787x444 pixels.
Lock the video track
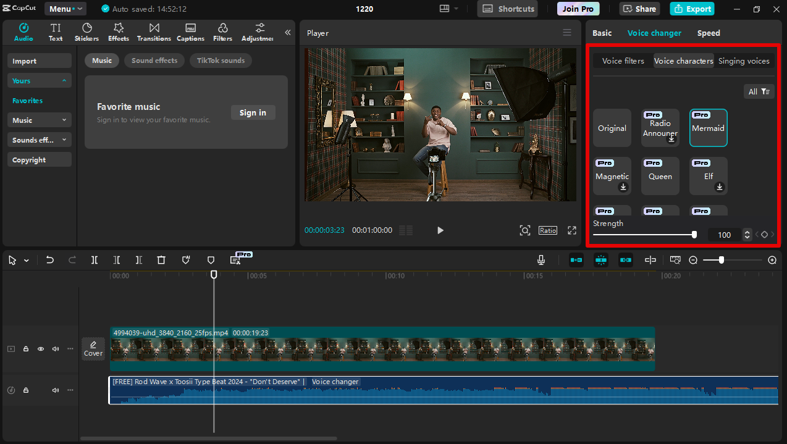pyautogui.click(x=26, y=349)
